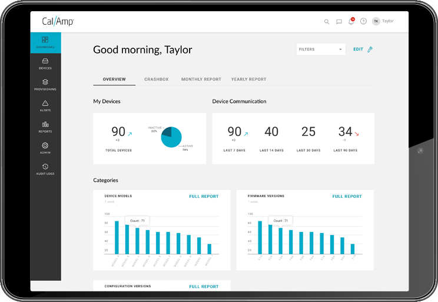Click the search magnifier icon

click(x=327, y=22)
